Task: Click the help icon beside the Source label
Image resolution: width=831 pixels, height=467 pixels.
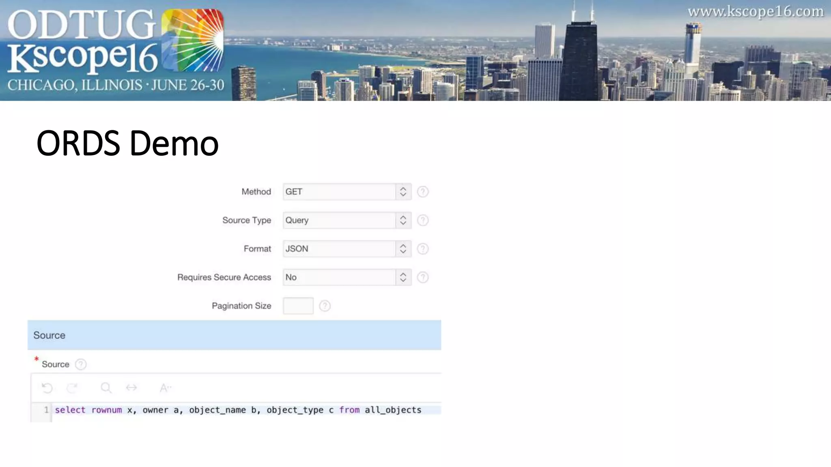Action: (81, 364)
